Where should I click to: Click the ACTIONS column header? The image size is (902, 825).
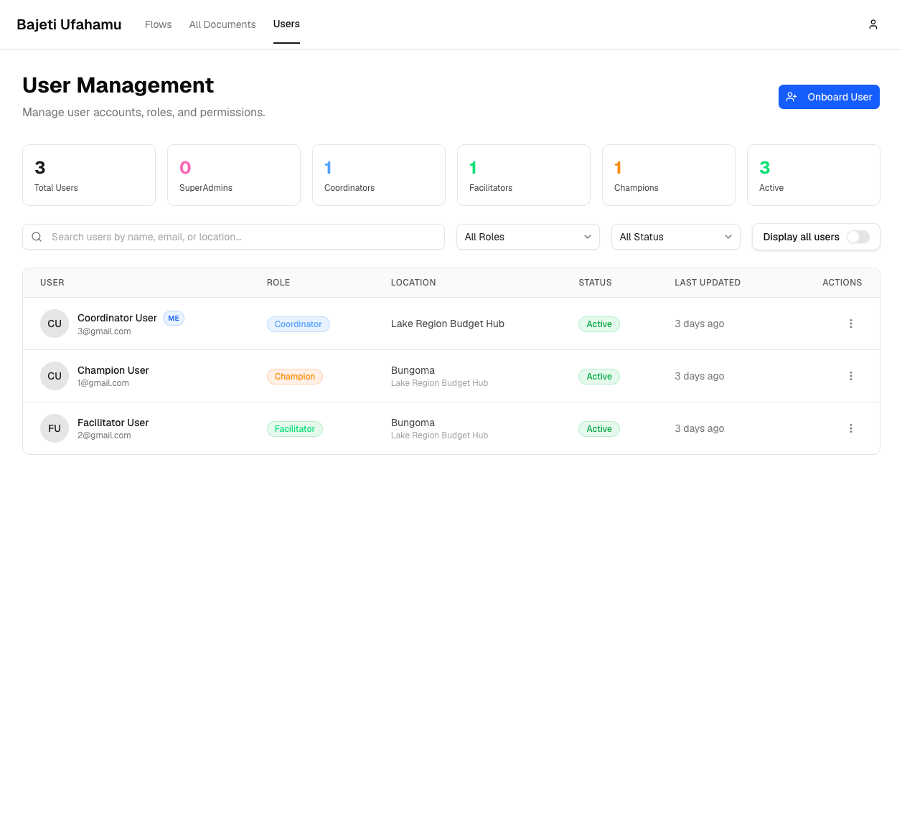click(842, 283)
